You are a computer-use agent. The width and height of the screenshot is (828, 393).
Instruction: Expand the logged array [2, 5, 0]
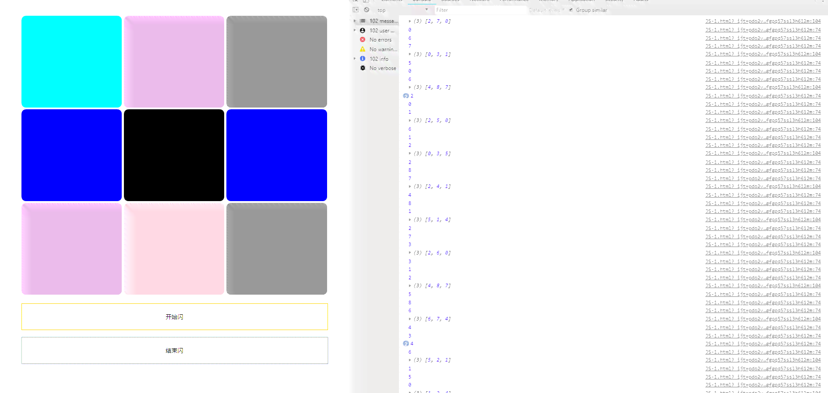point(409,120)
